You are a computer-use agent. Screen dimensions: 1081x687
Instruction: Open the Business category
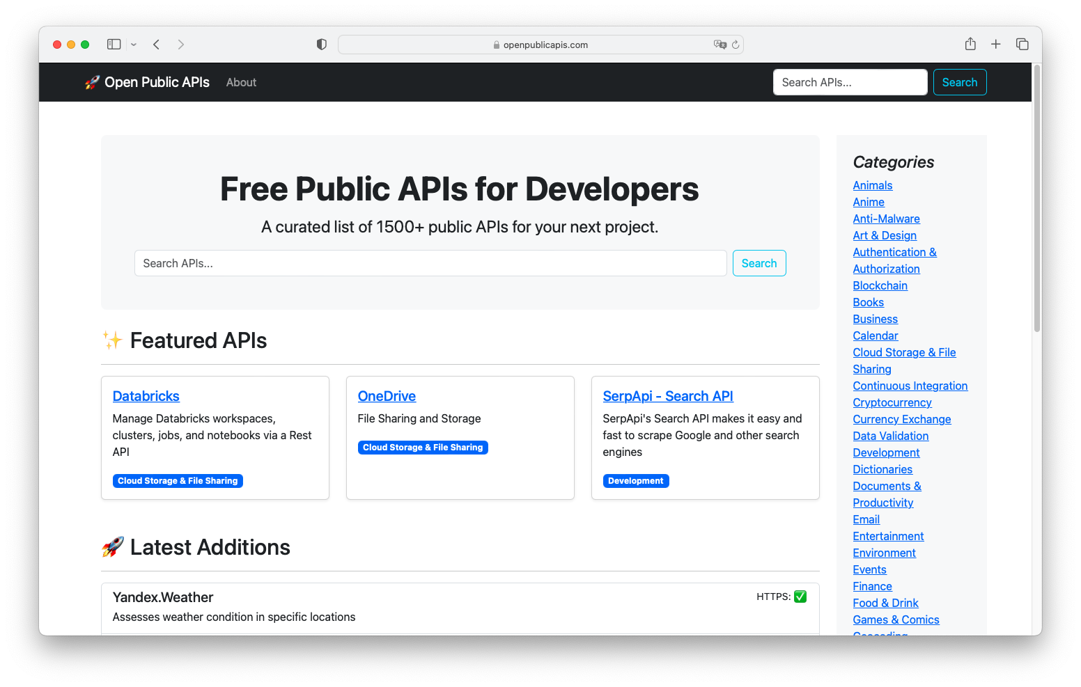(876, 319)
